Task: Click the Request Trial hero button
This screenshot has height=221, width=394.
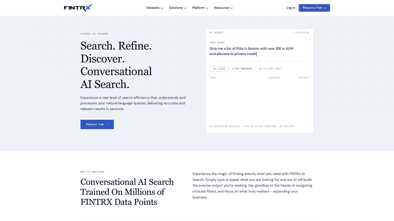Action: (97, 124)
